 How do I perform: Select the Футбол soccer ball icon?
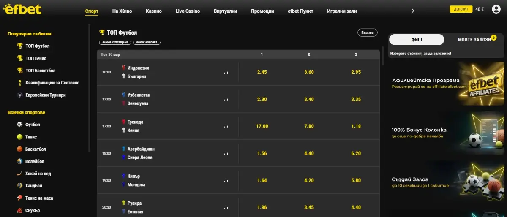coord(19,125)
